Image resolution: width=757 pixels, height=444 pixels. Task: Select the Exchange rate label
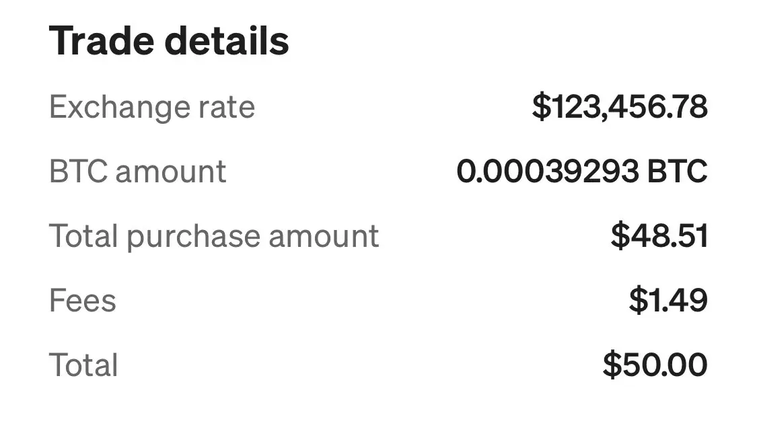(x=152, y=107)
